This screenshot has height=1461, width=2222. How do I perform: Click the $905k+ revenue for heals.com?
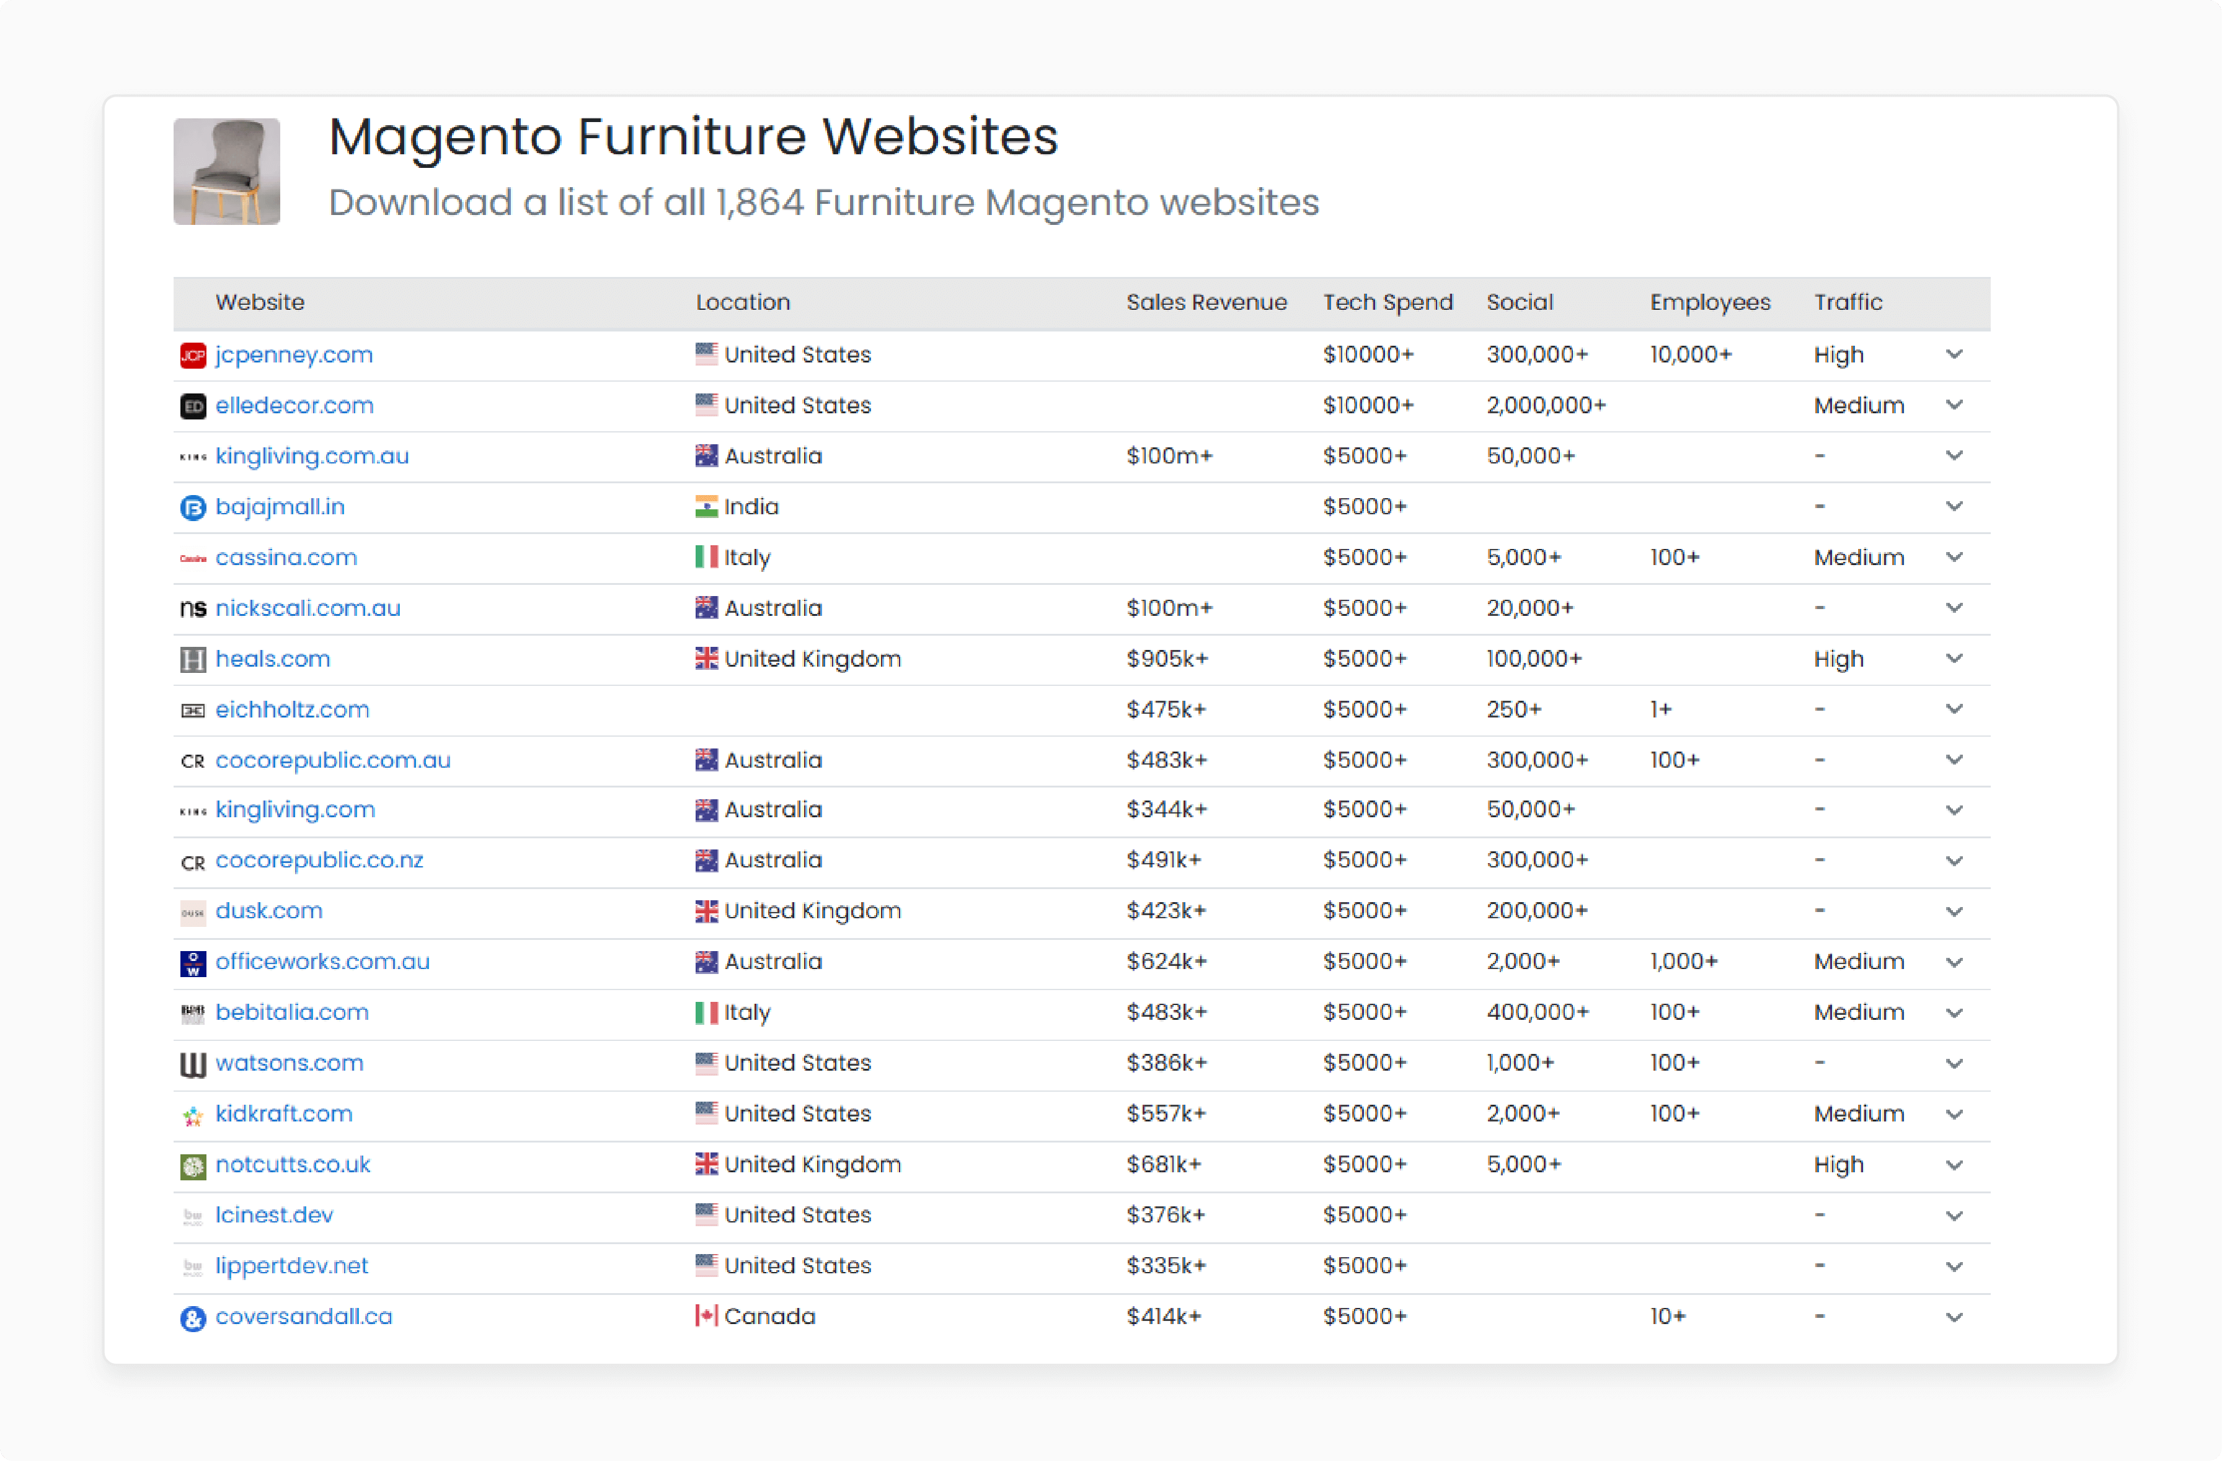click(1167, 659)
